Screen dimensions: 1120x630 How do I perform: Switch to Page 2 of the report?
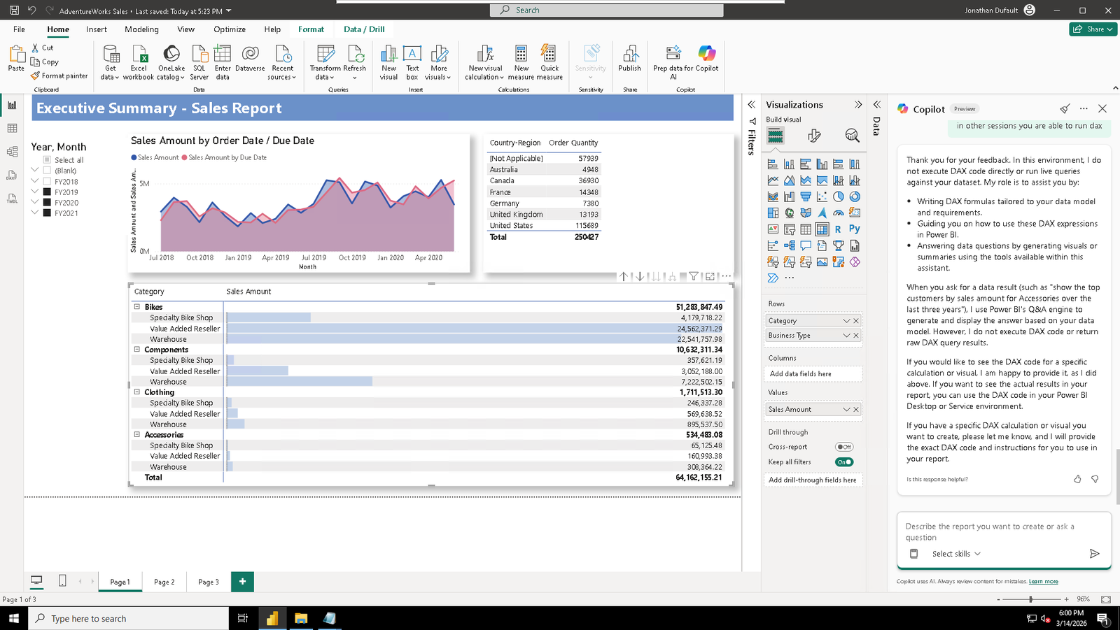164,581
